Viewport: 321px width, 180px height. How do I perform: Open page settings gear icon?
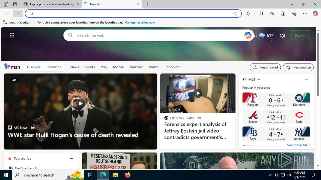(x=282, y=35)
